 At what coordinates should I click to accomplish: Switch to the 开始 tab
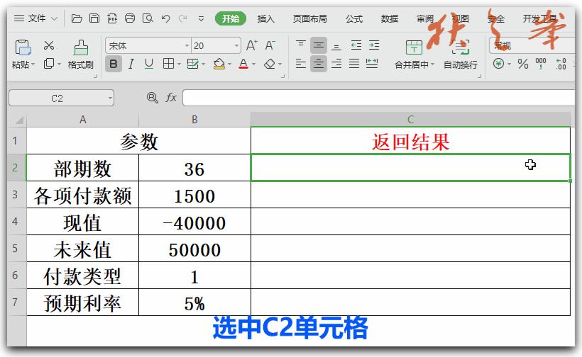coord(231,18)
